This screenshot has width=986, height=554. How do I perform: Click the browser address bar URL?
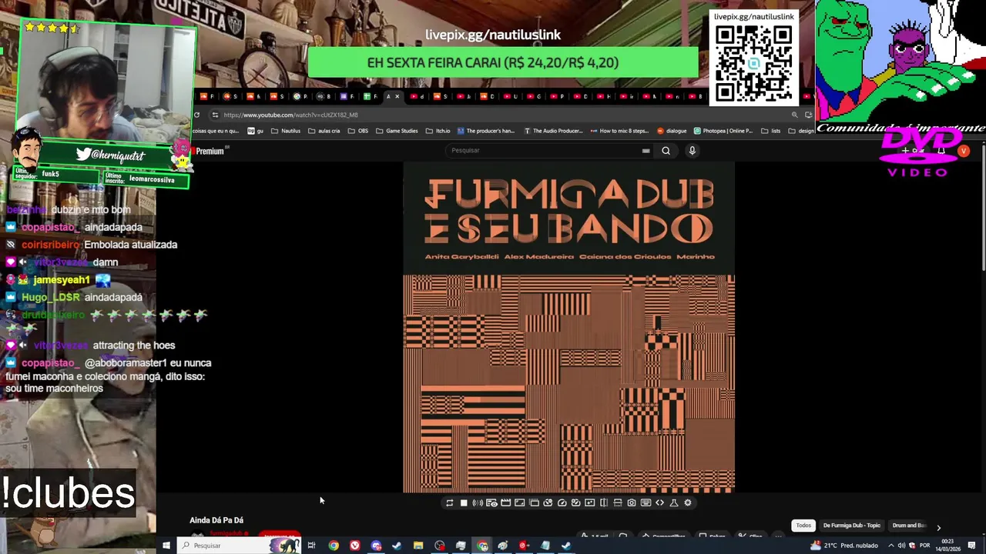pyautogui.click(x=290, y=115)
